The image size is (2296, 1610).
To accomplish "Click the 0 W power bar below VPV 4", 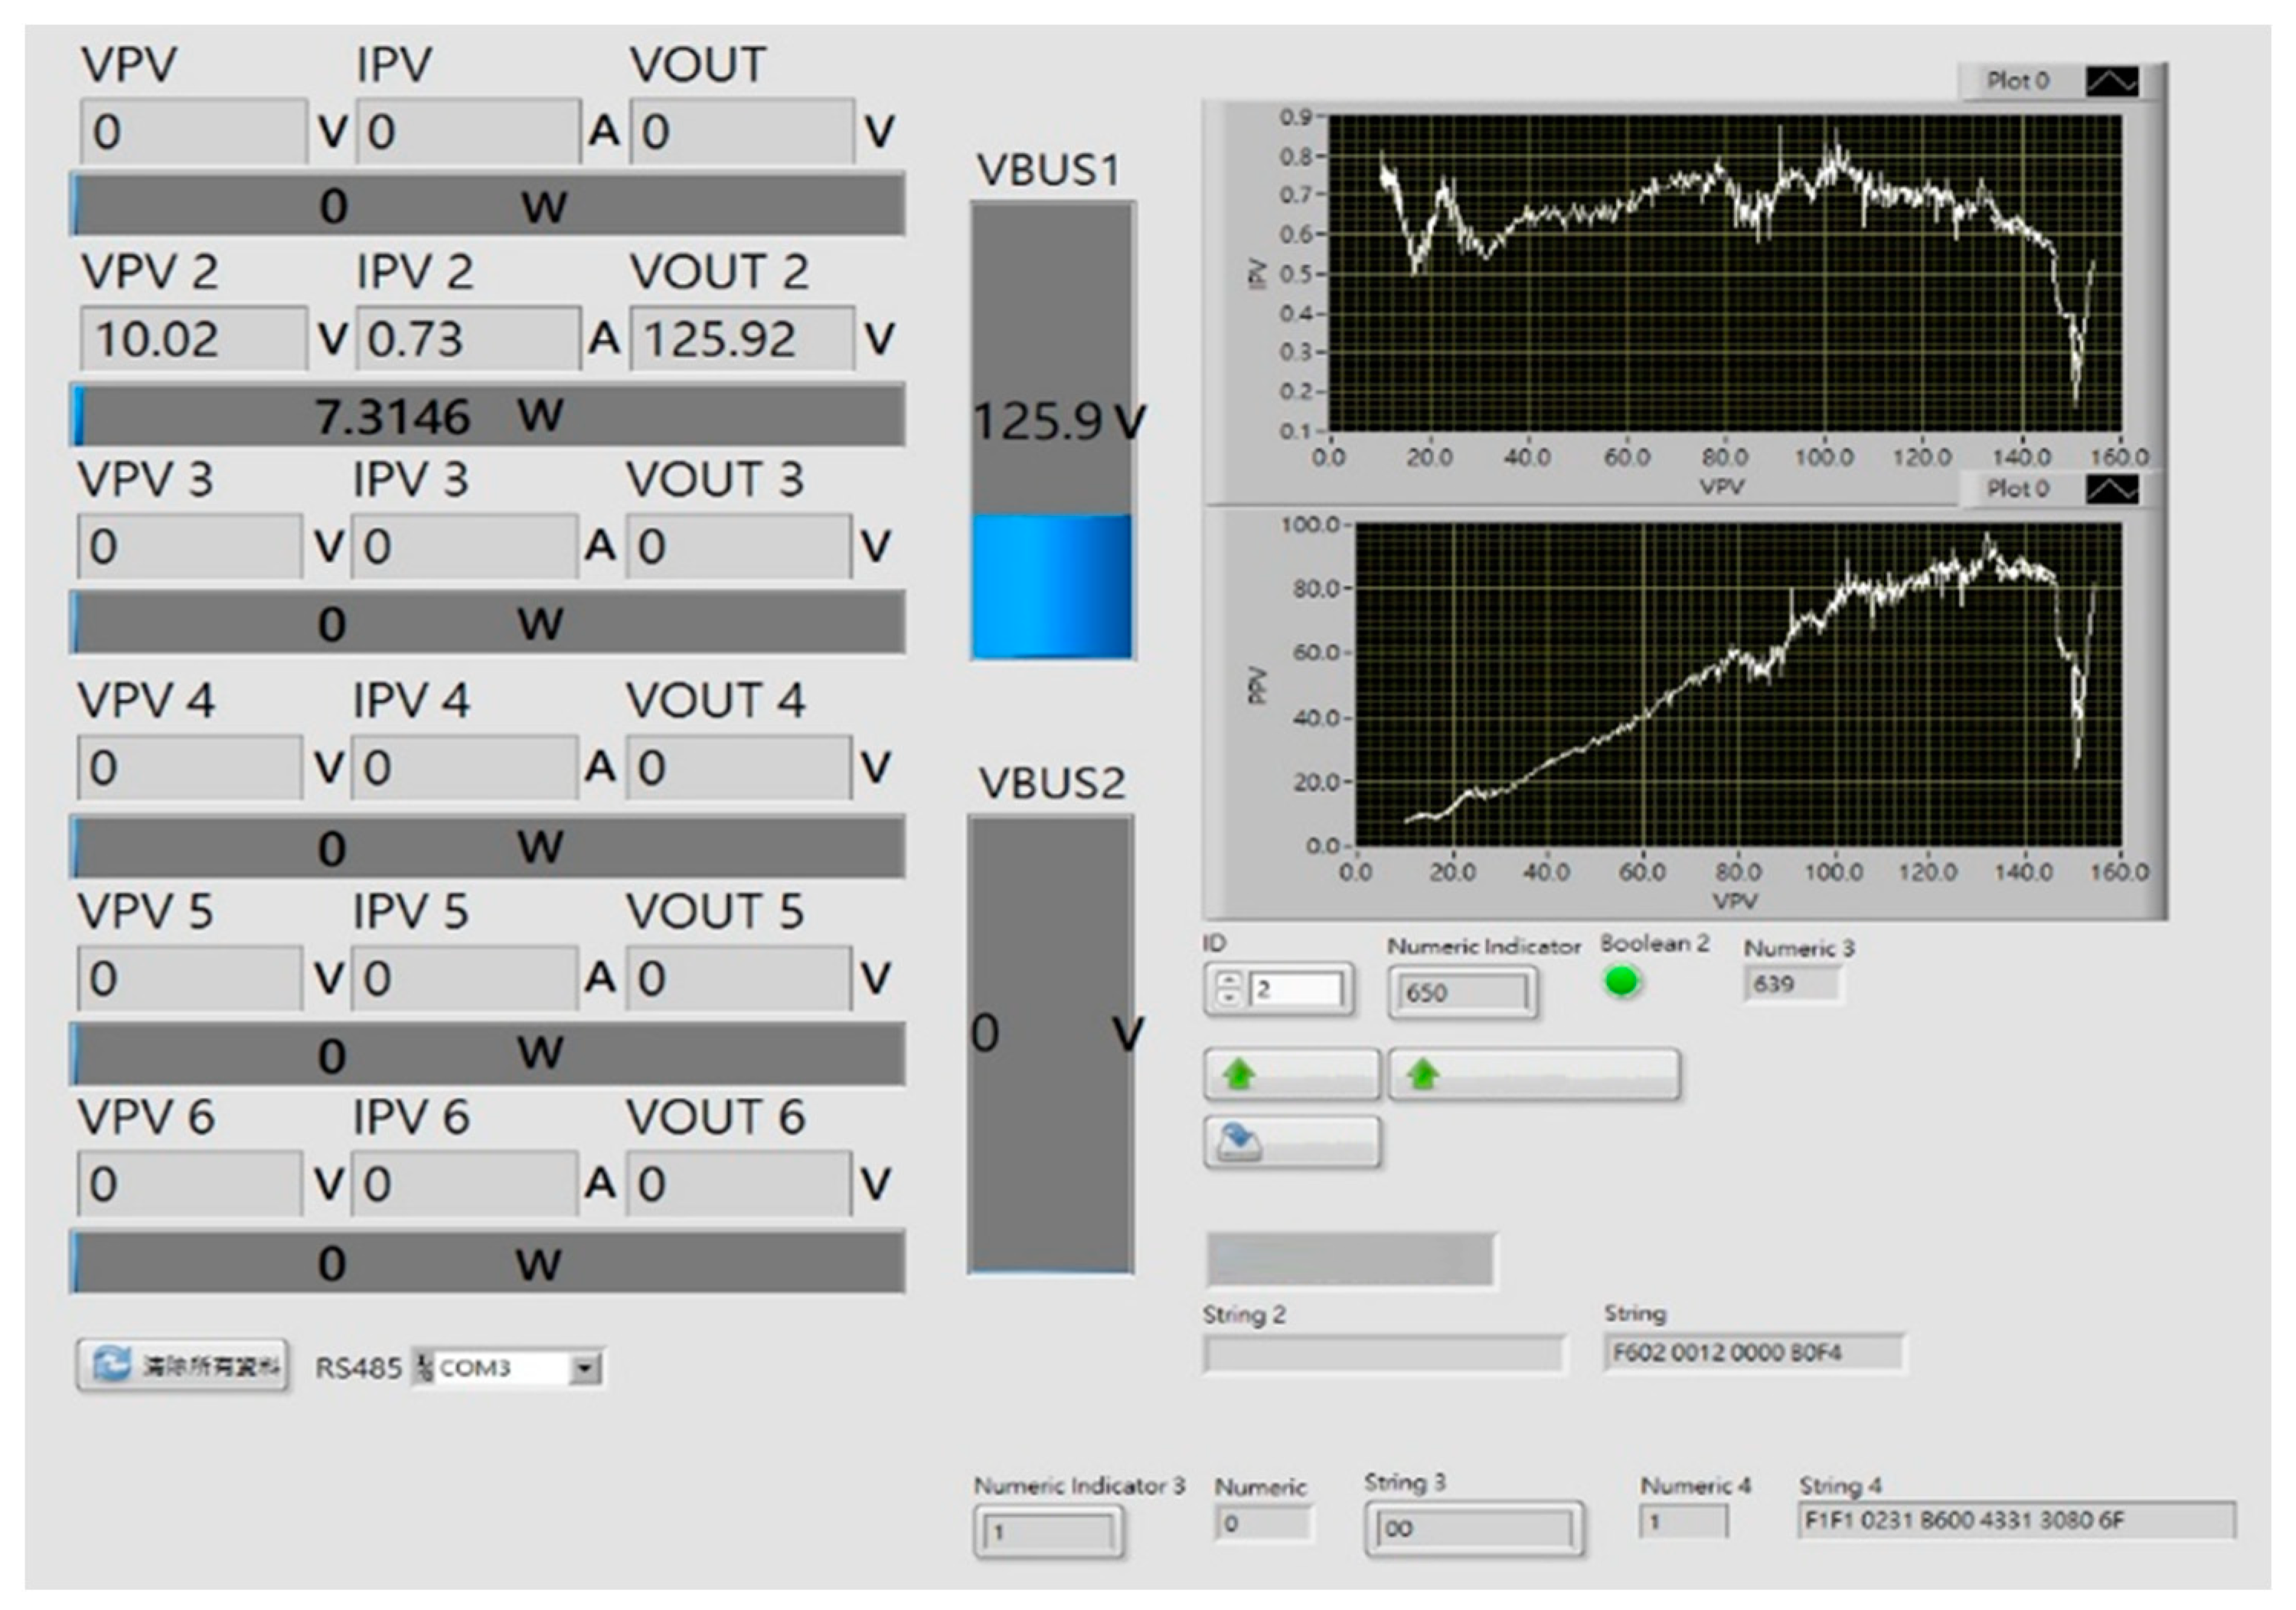I will [488, 846].
